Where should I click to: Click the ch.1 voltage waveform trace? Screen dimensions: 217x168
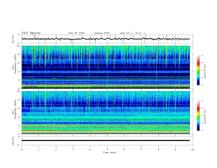pos(105,39)
